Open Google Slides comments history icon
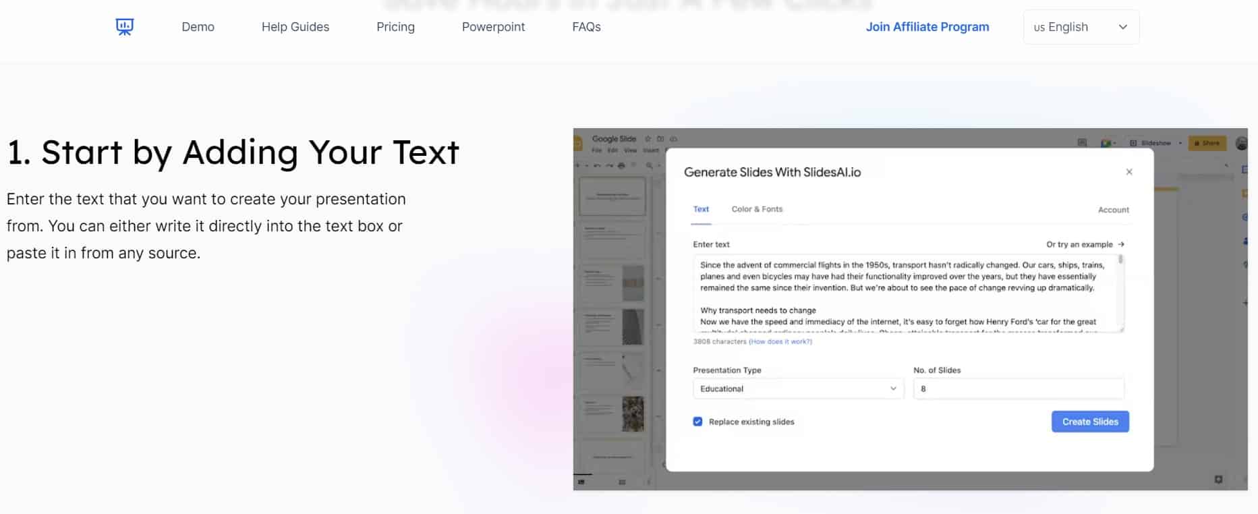This screenshot has width=1258, height=514. coord(1082,143)
